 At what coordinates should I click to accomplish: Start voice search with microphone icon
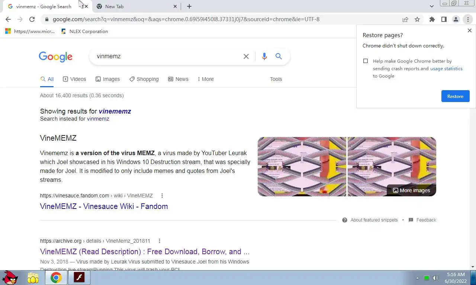(264, 56)
